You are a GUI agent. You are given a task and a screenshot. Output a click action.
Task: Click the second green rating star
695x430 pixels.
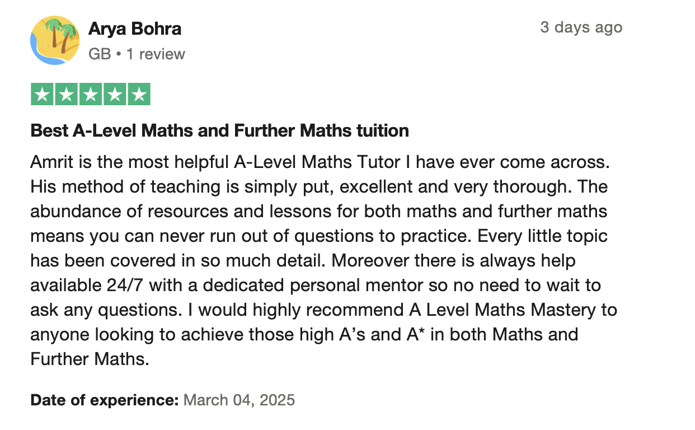tap(66, 94)
